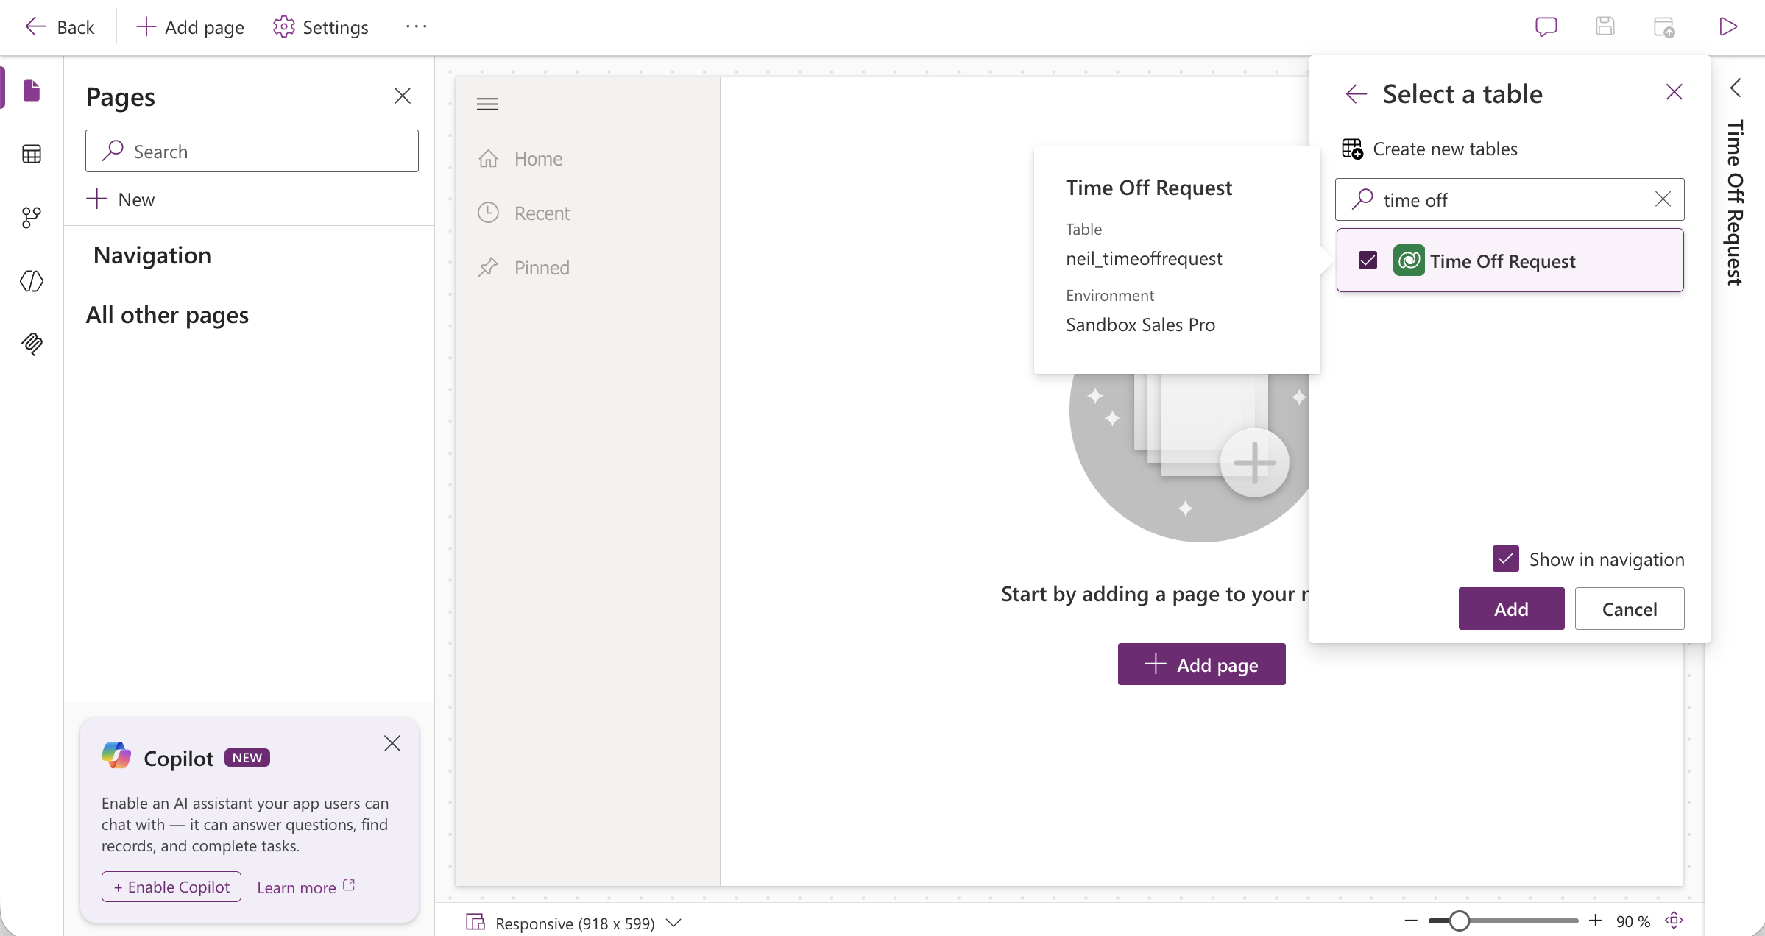This screenshot has width=1765, height=936.
Task: Select All other pages section
Action: (x=167, y=315)
